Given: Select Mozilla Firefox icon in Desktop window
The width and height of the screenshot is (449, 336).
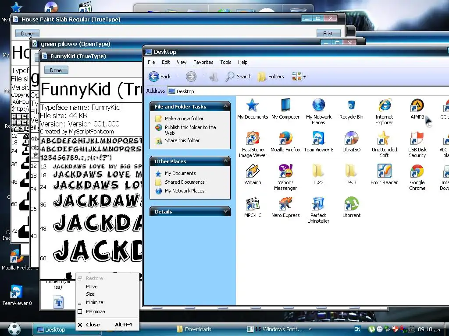Looking at the screenshot, I should [285, 142].
